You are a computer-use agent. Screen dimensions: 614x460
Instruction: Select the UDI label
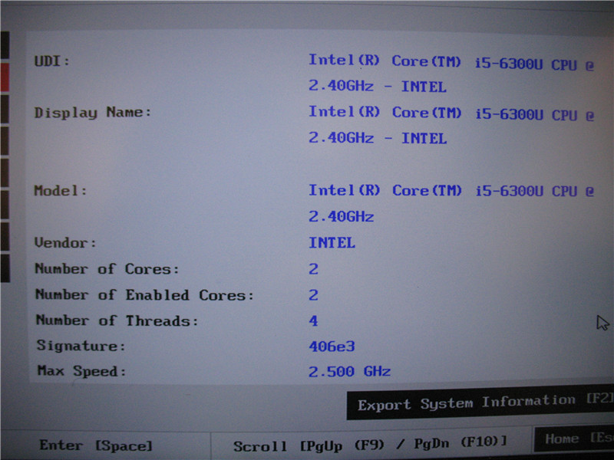[x=51, y=61]
